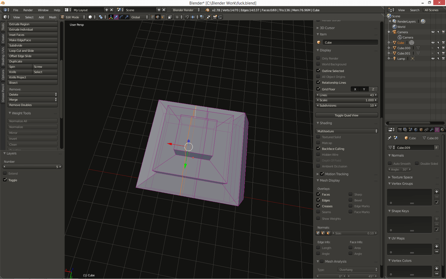
Task: Click the Render camera properties tab
Action: (400, 130)
